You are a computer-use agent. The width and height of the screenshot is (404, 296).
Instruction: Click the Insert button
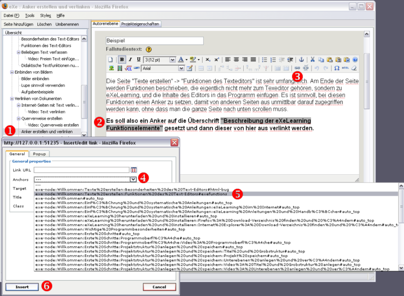pos(22,287)
